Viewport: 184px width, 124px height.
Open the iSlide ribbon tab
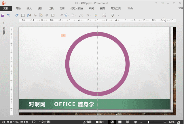coord(130,8)
